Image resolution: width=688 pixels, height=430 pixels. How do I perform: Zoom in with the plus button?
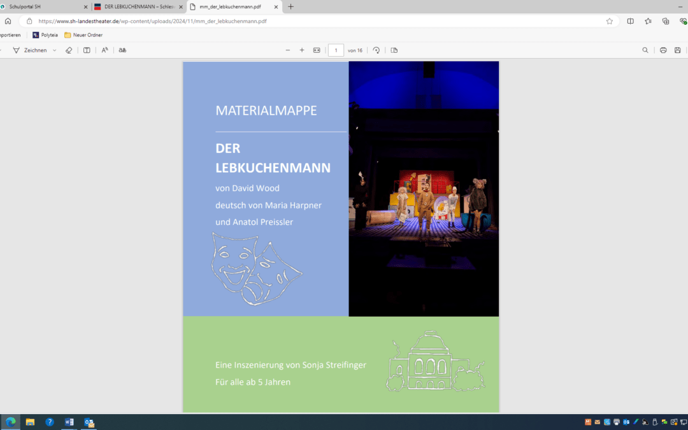(x=302, y=50)
